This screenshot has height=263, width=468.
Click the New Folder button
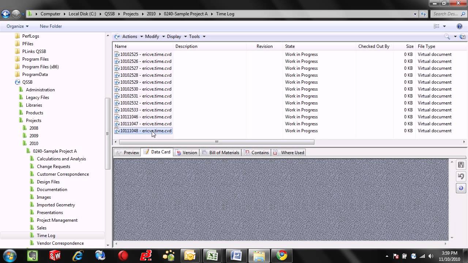point(51,26)
